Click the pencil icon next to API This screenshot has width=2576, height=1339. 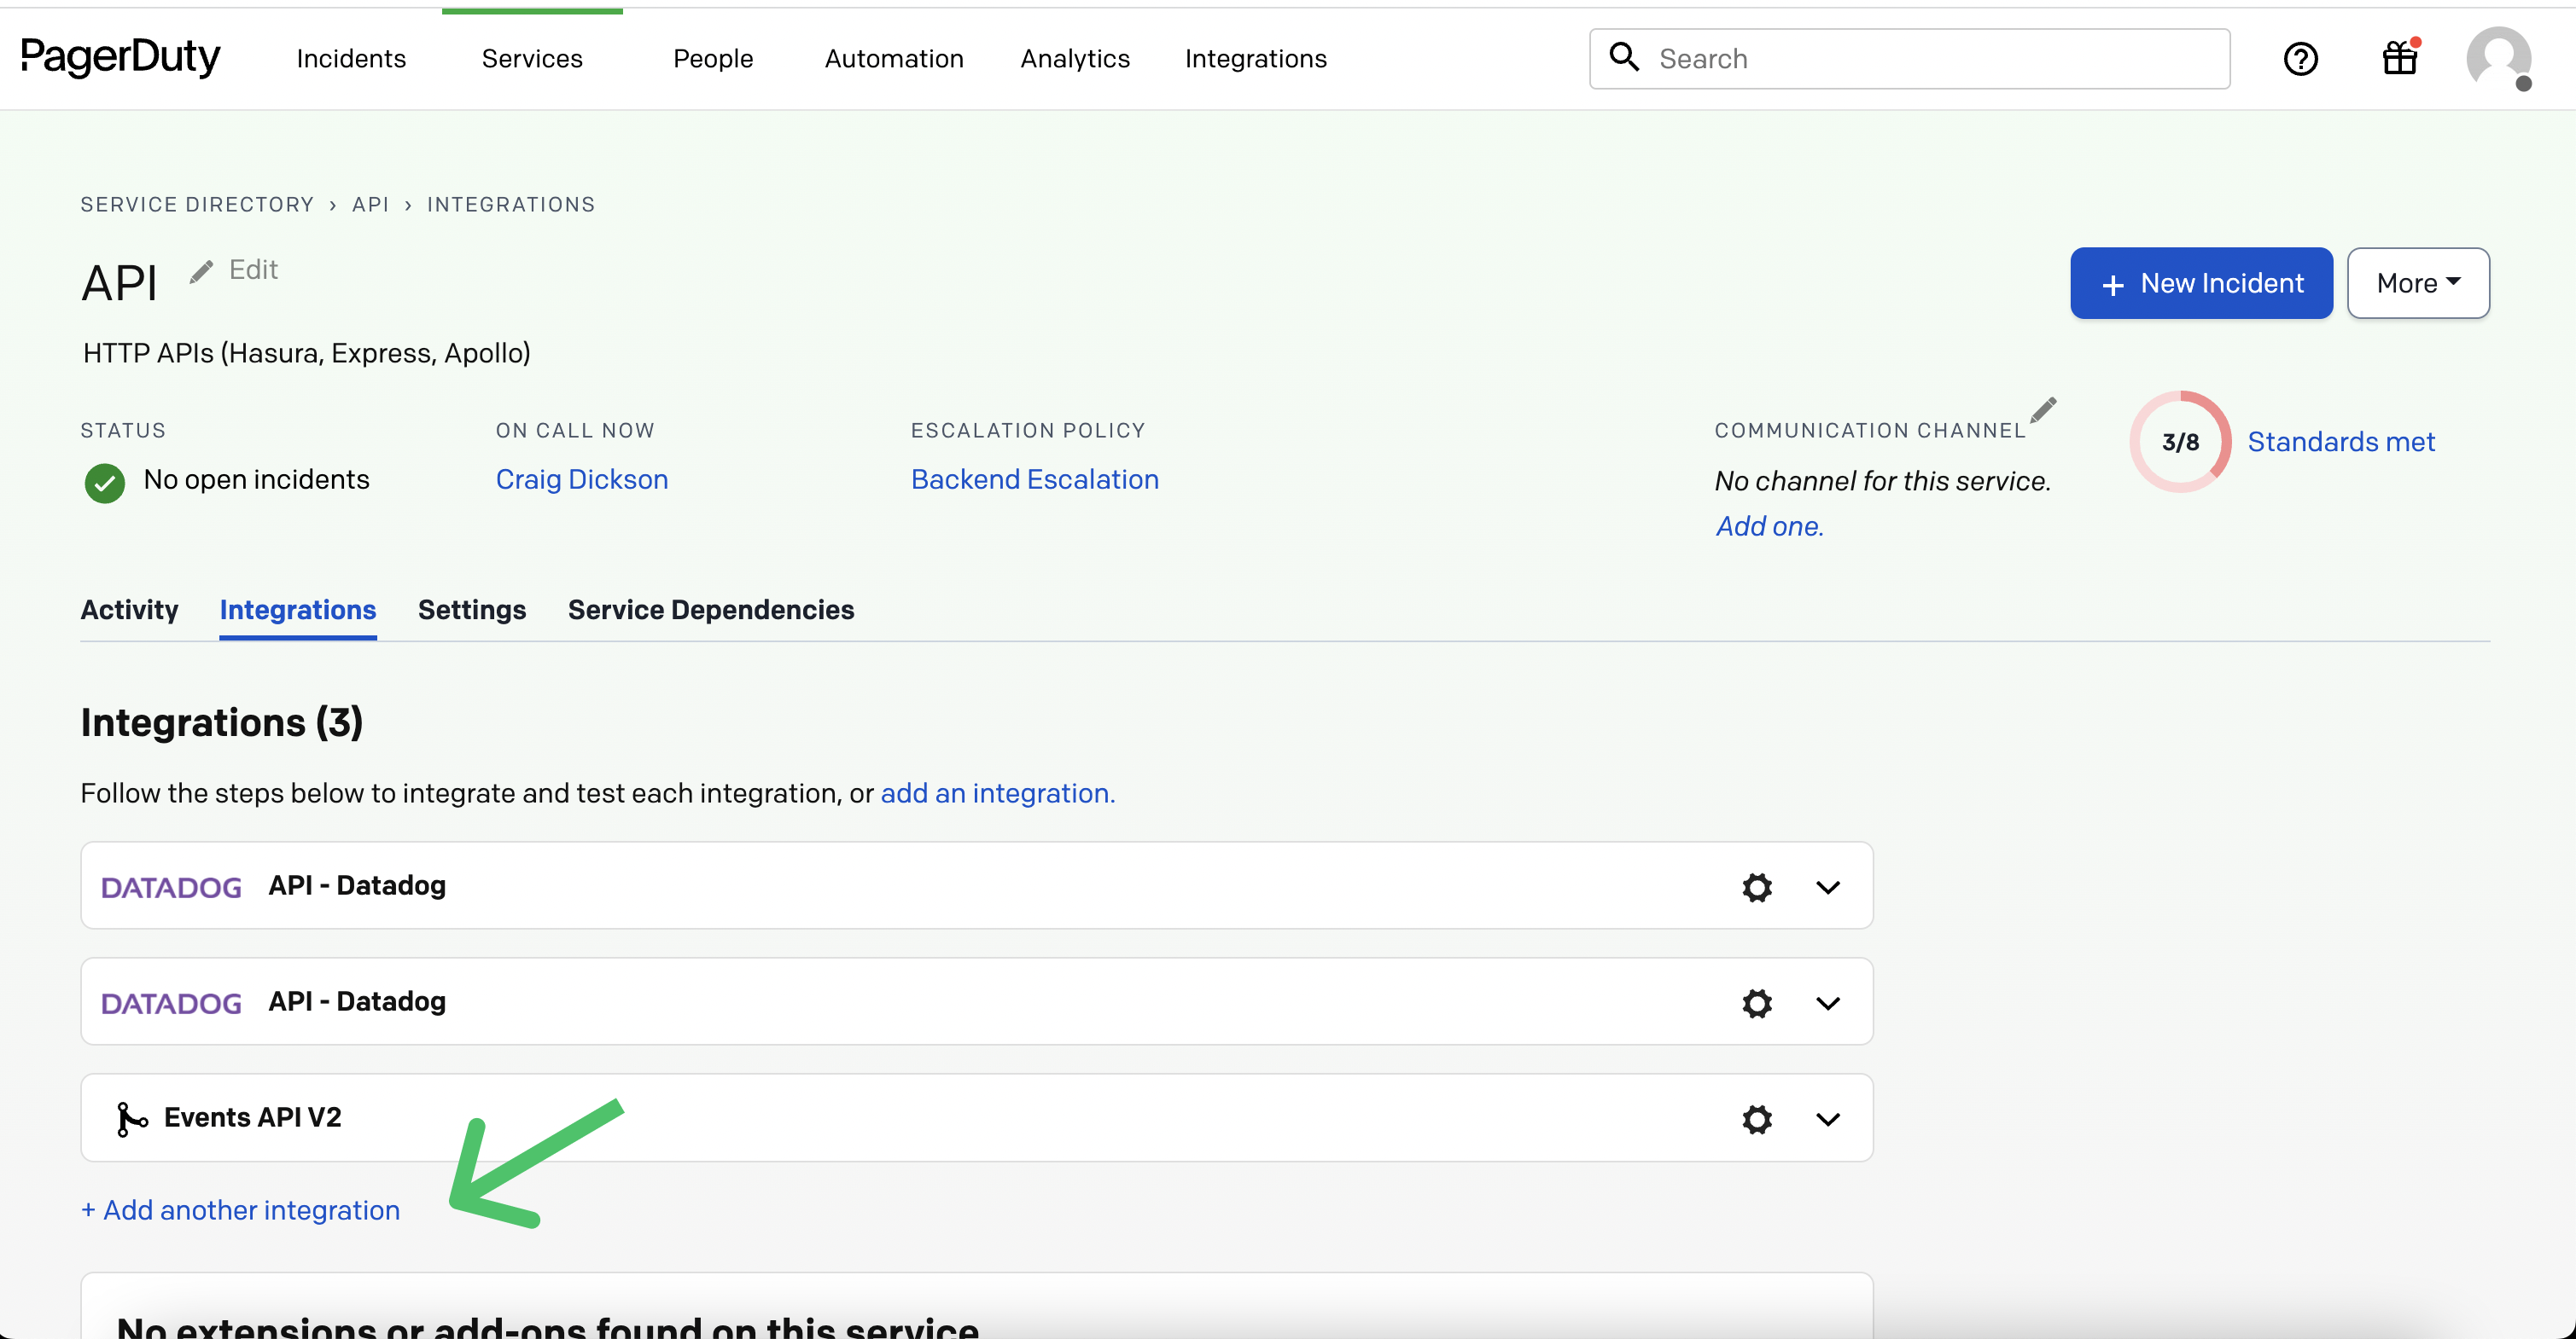[x=201, y=272]
